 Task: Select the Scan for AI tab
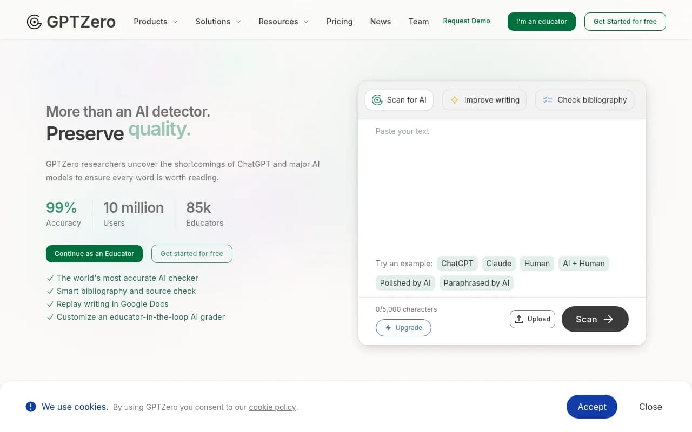(399, 100)
